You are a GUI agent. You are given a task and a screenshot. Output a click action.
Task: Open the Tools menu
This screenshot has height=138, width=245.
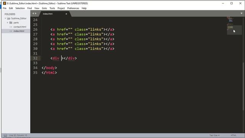point(52,8)
